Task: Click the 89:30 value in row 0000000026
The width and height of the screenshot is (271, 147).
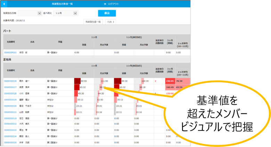Action: tap(124, 81)
